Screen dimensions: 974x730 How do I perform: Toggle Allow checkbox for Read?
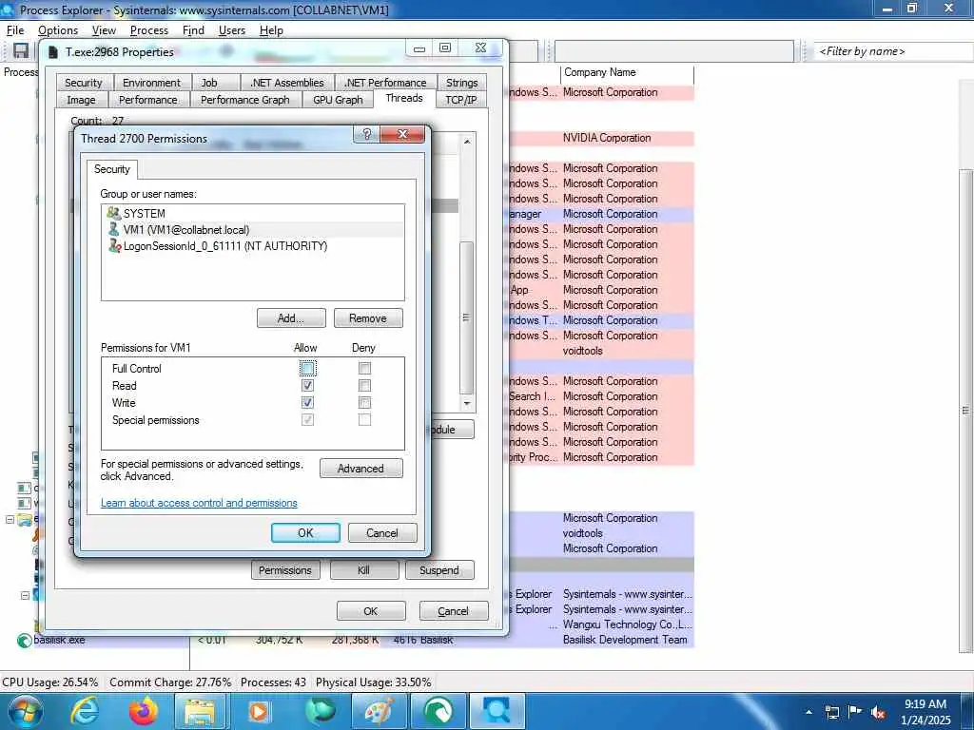pos(307,386)
